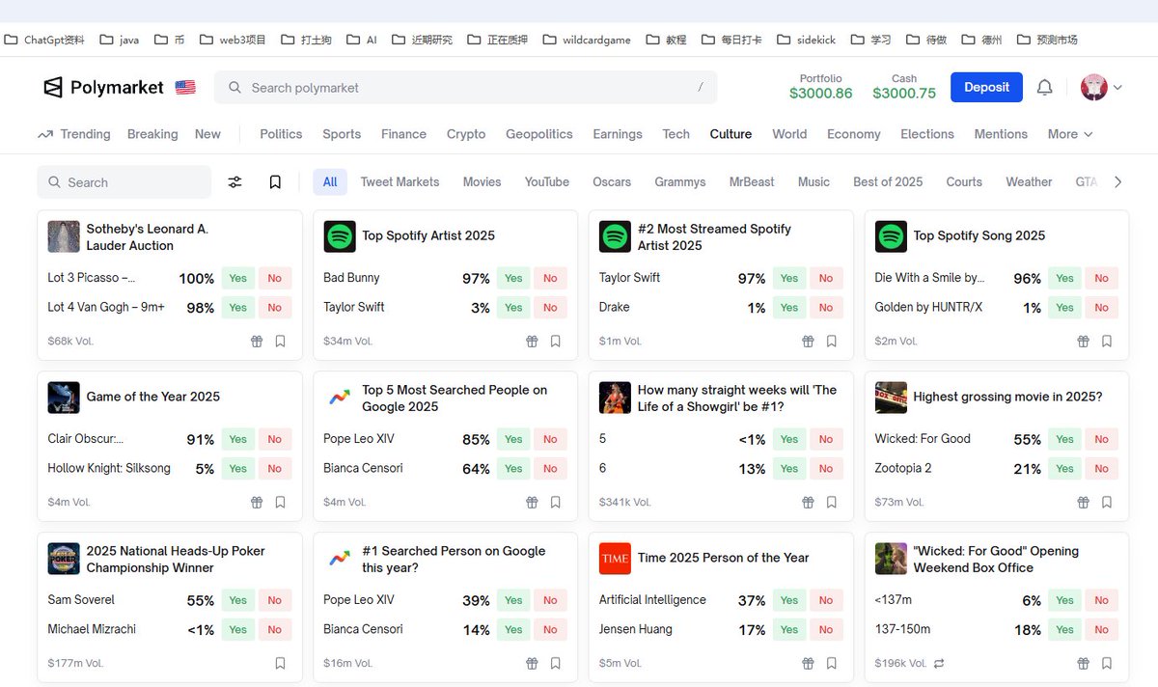Bookmark the National Heads-Up Poker card

tap(280, 664)
